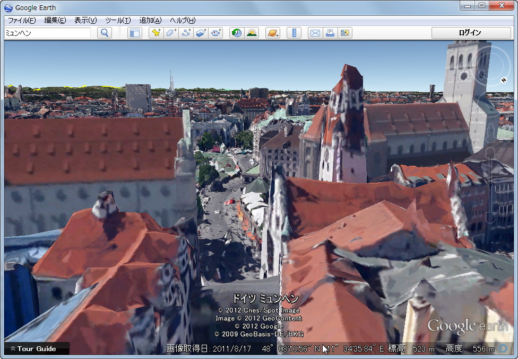Viewport: 518px width, 359px height.
Task: Select the add polygon tool
Action: (171, 33)
